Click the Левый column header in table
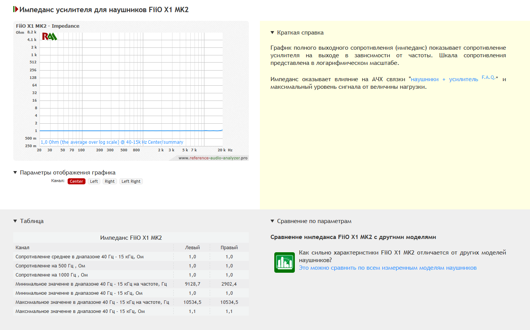Screen dimensions: 530x330 pyautogui.click(x=192, y=248)
